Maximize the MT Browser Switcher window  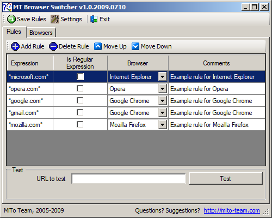255,7
